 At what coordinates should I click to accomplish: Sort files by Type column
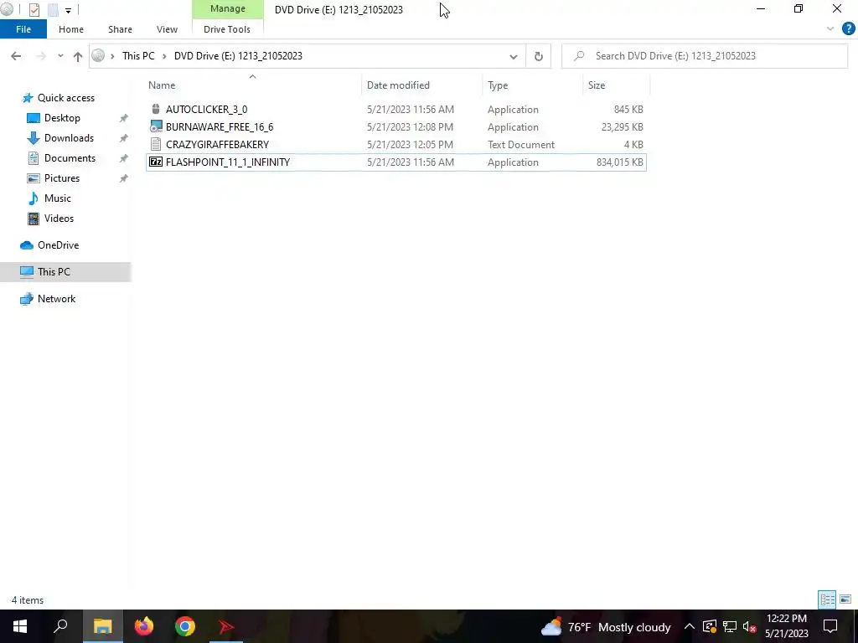point(533,85)
